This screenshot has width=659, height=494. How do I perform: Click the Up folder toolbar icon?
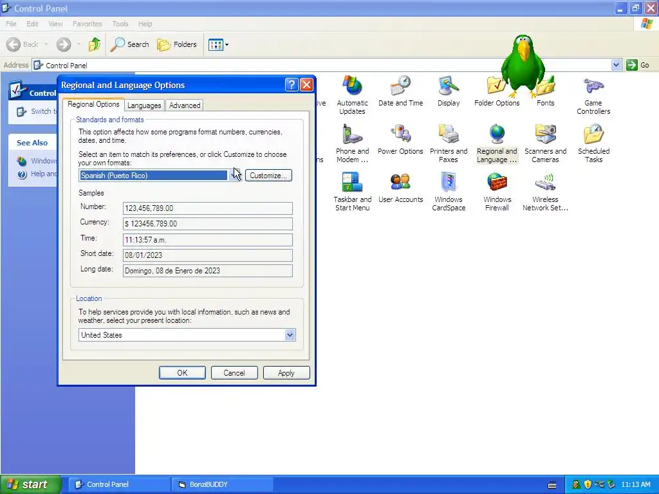(95, 44)
